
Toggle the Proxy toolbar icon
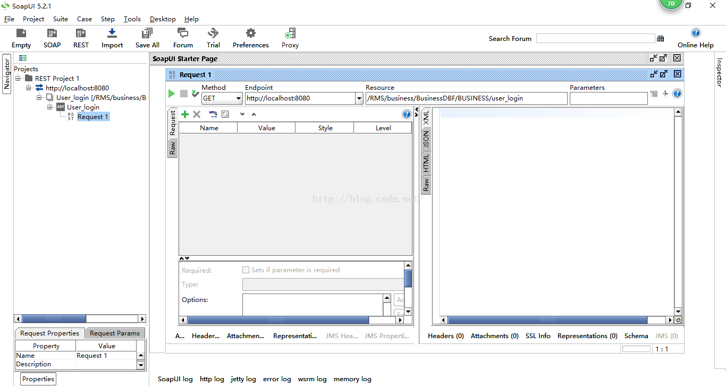point(290,38)
